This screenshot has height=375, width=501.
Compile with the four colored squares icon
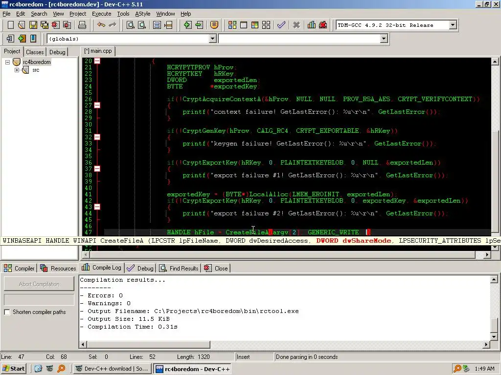tap(232, 25)
